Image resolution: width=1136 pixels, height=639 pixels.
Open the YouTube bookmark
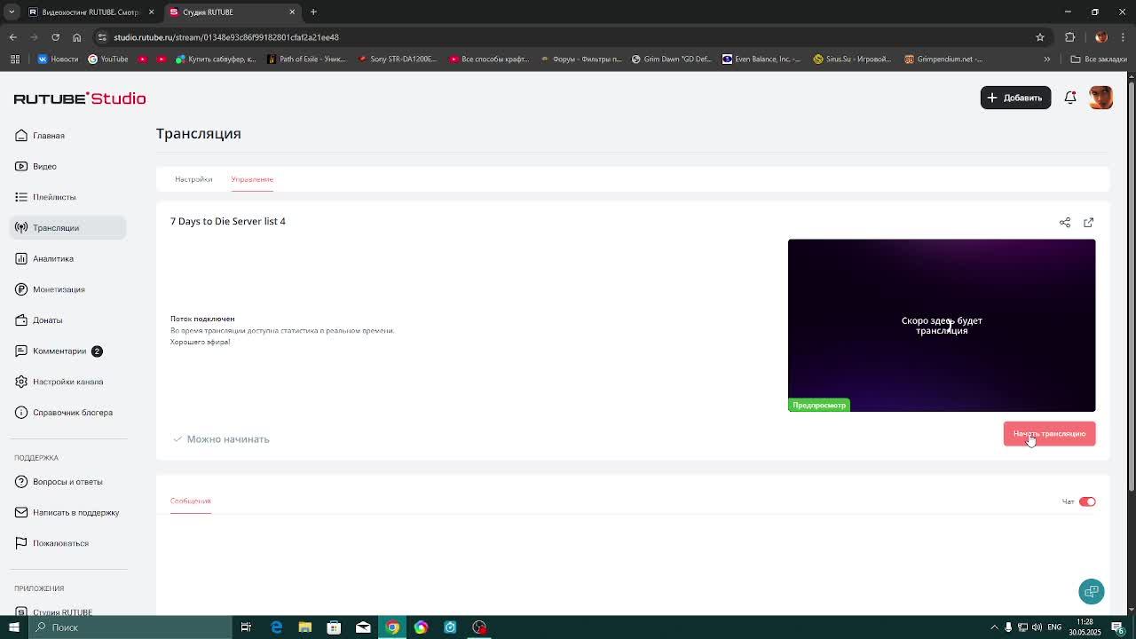tap(108, 59)
